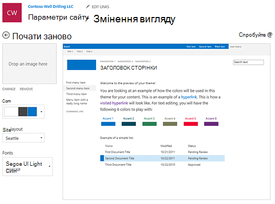
Task: Open the Seattle site layout dropdown
Action: coord(23,138)
